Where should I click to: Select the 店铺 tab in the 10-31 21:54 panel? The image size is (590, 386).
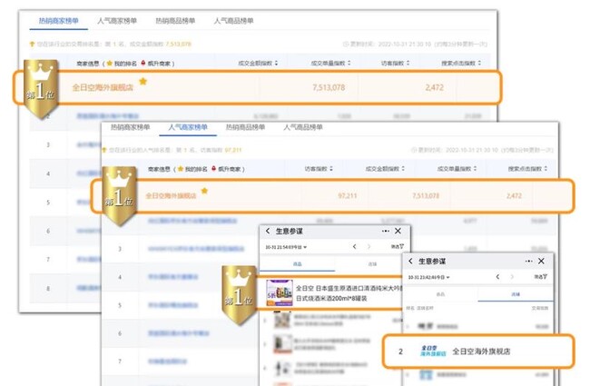373,262
